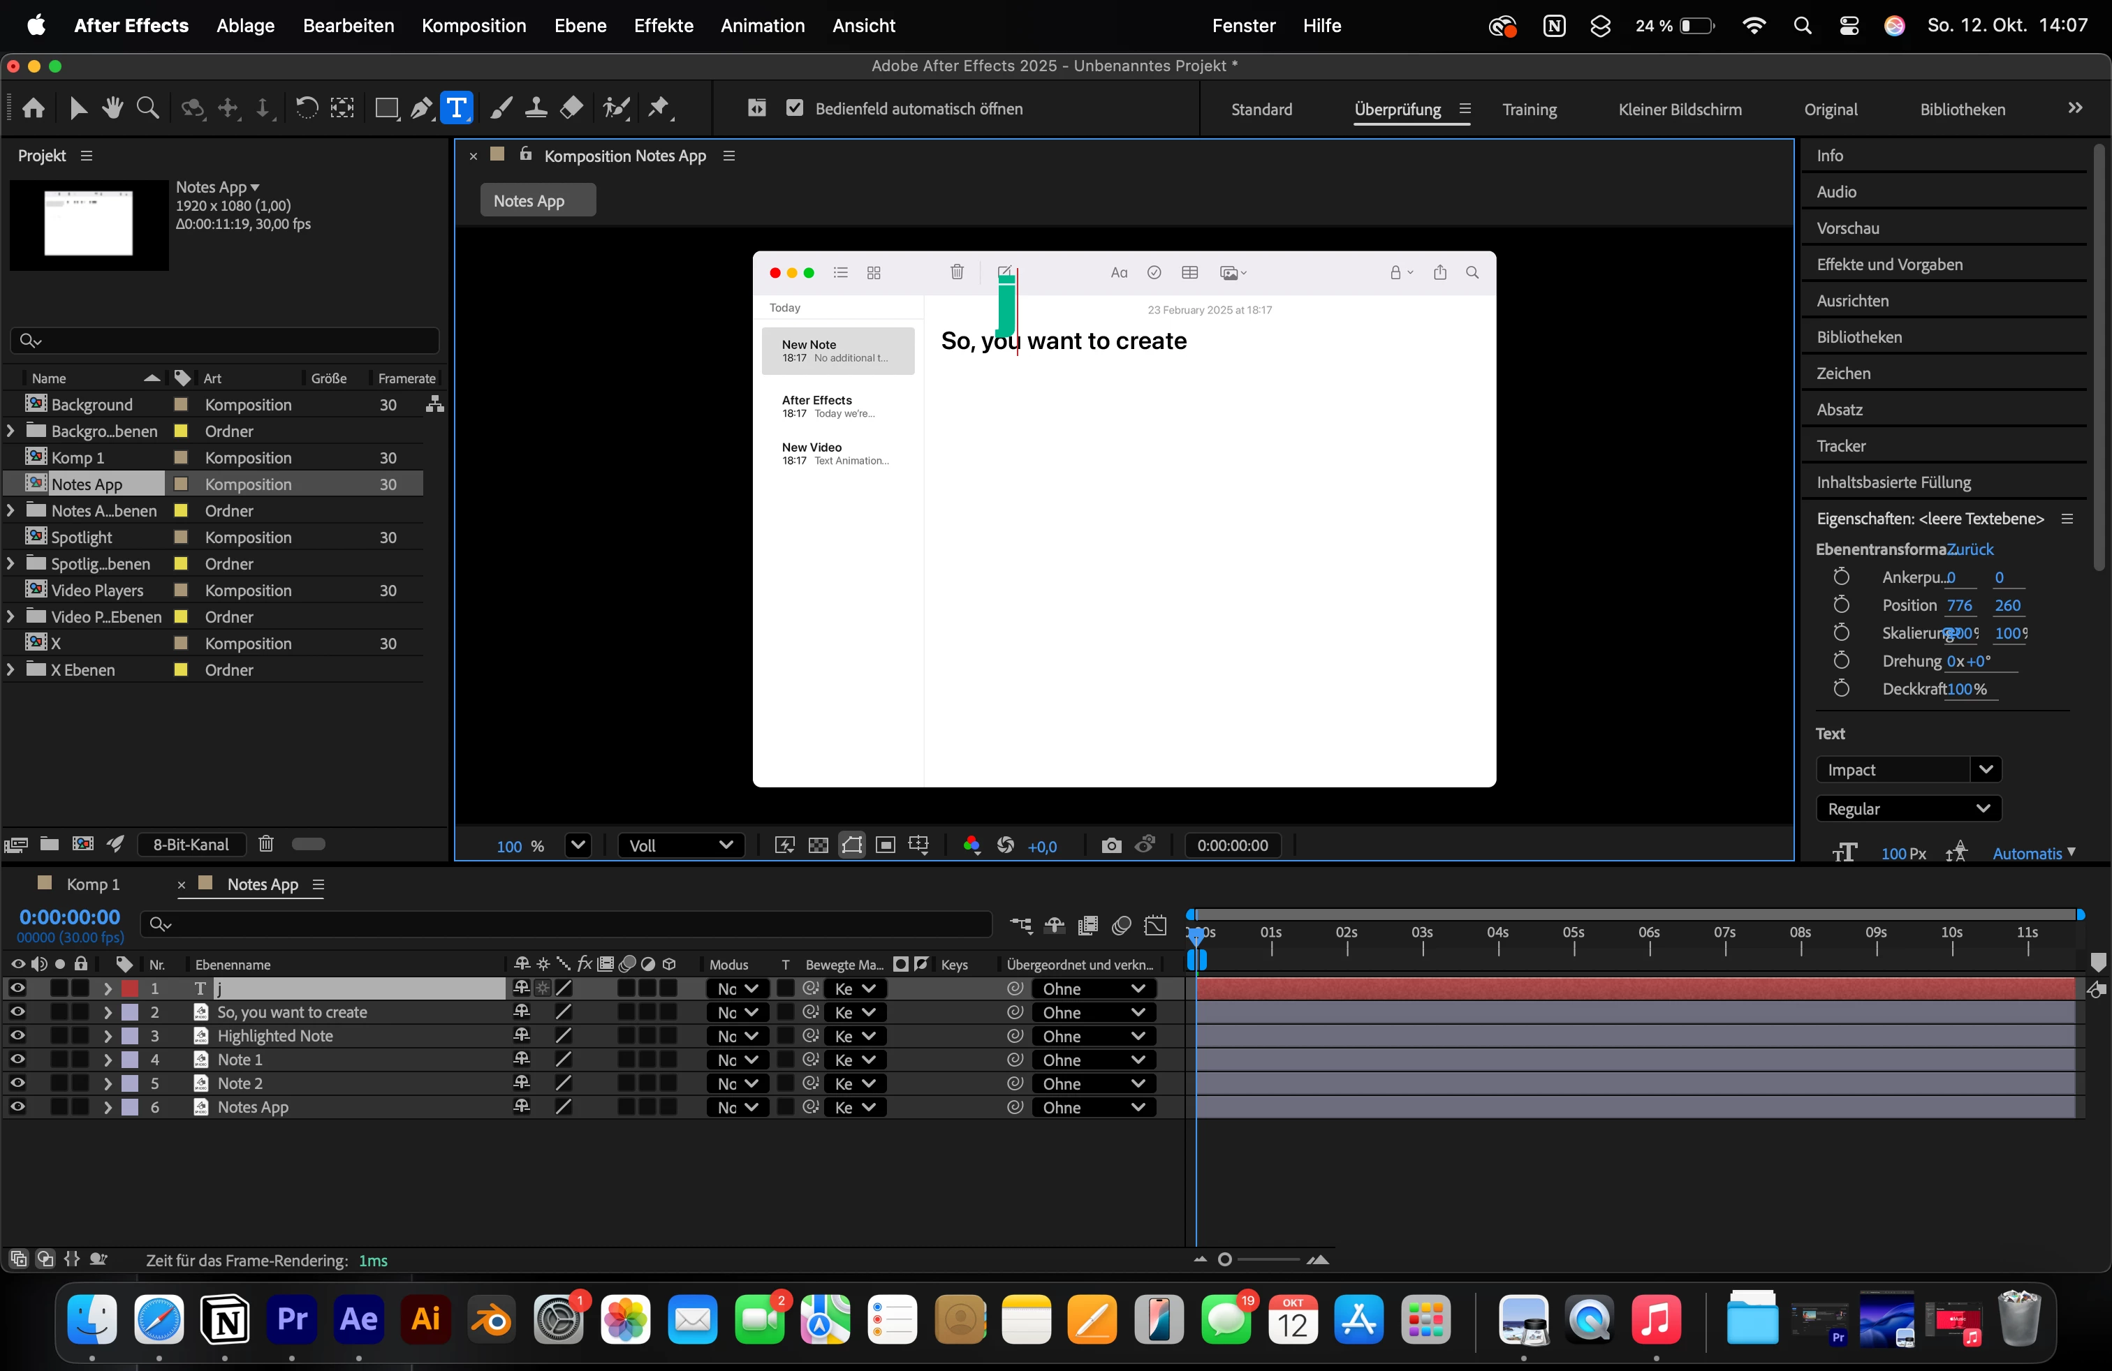Toggle 'Bedienfeld automatisch öffnen' checkbox

click(794, 108)
